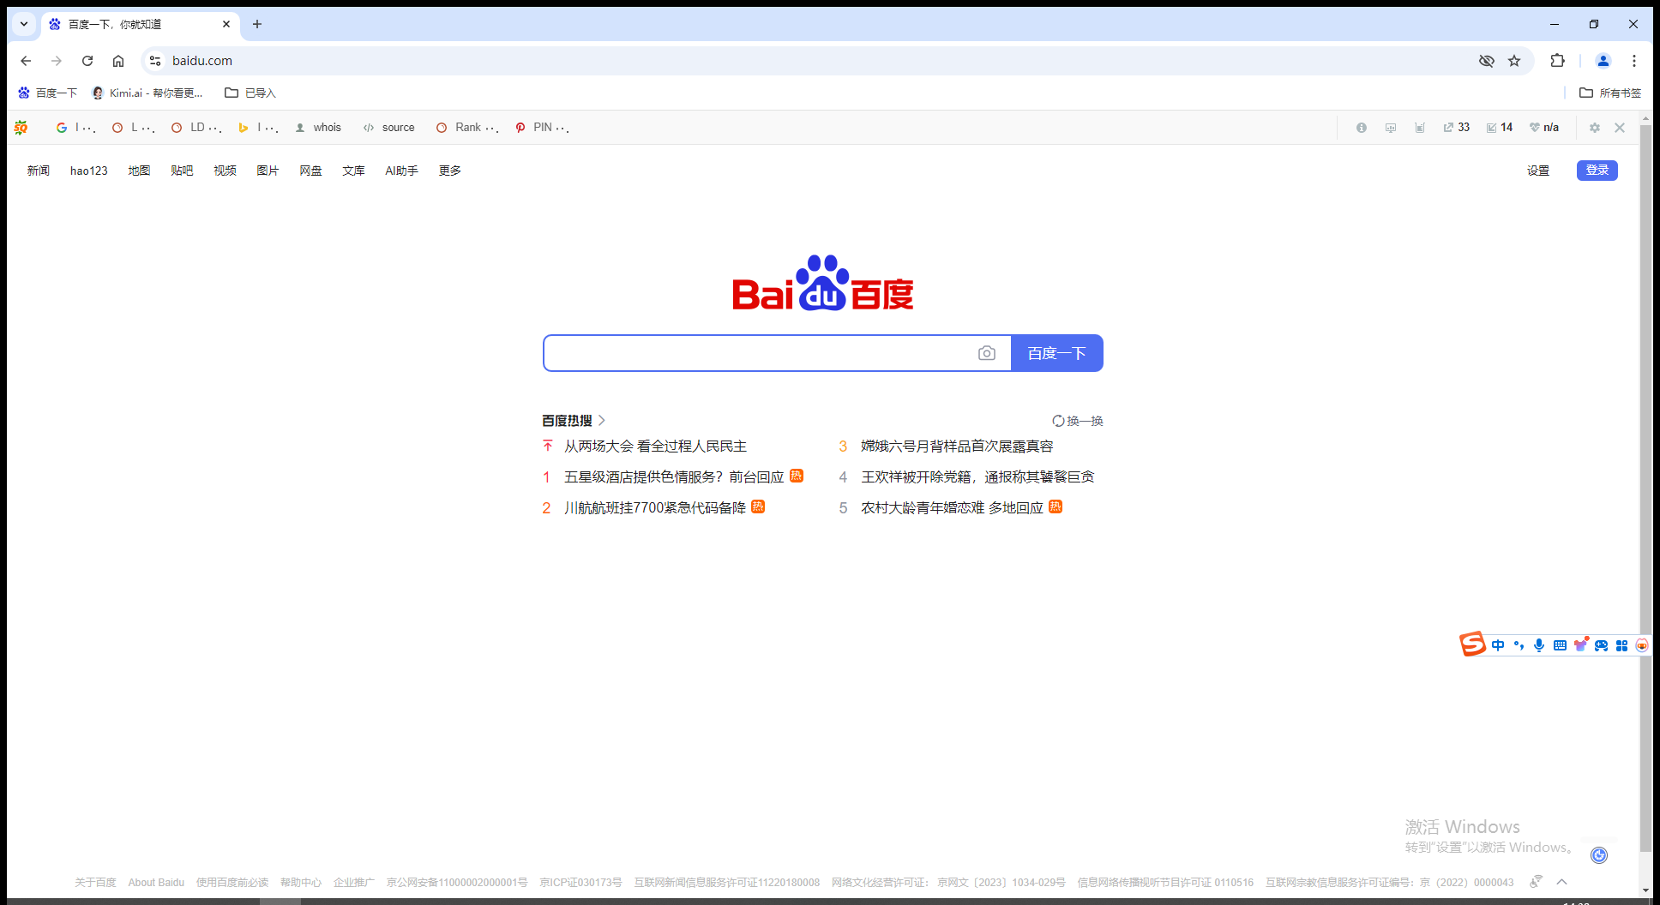The image size is (1660, 905).
Task: Click SEO bar density report icon
Action: coord(1420,128)
